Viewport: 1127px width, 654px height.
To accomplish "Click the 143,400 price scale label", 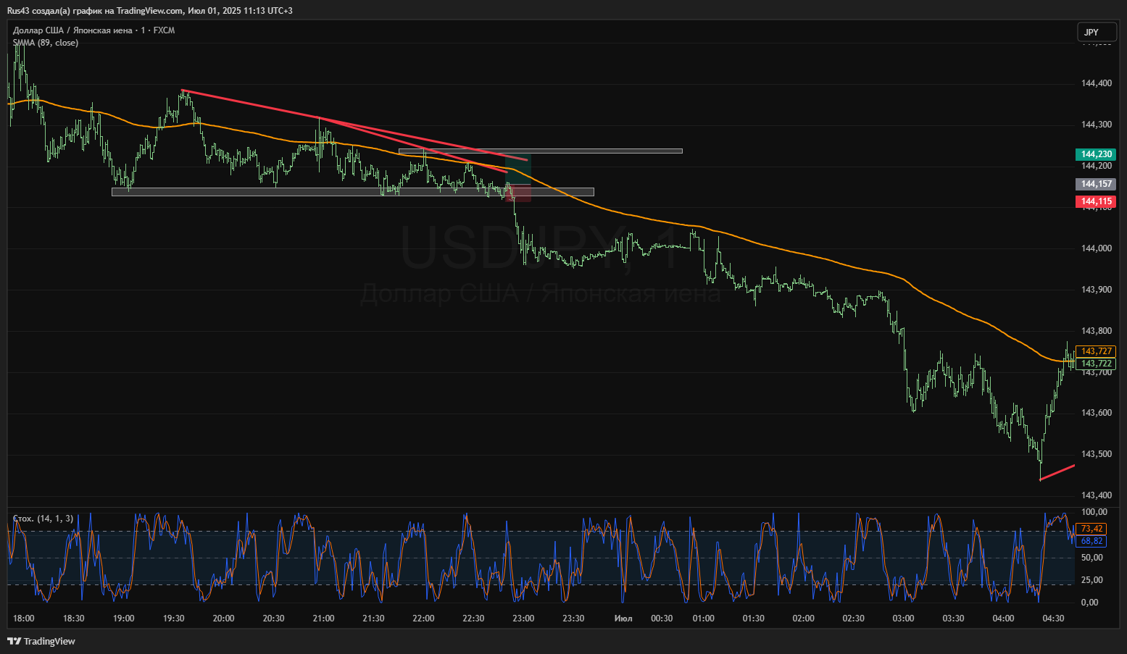I will 1096,495.
